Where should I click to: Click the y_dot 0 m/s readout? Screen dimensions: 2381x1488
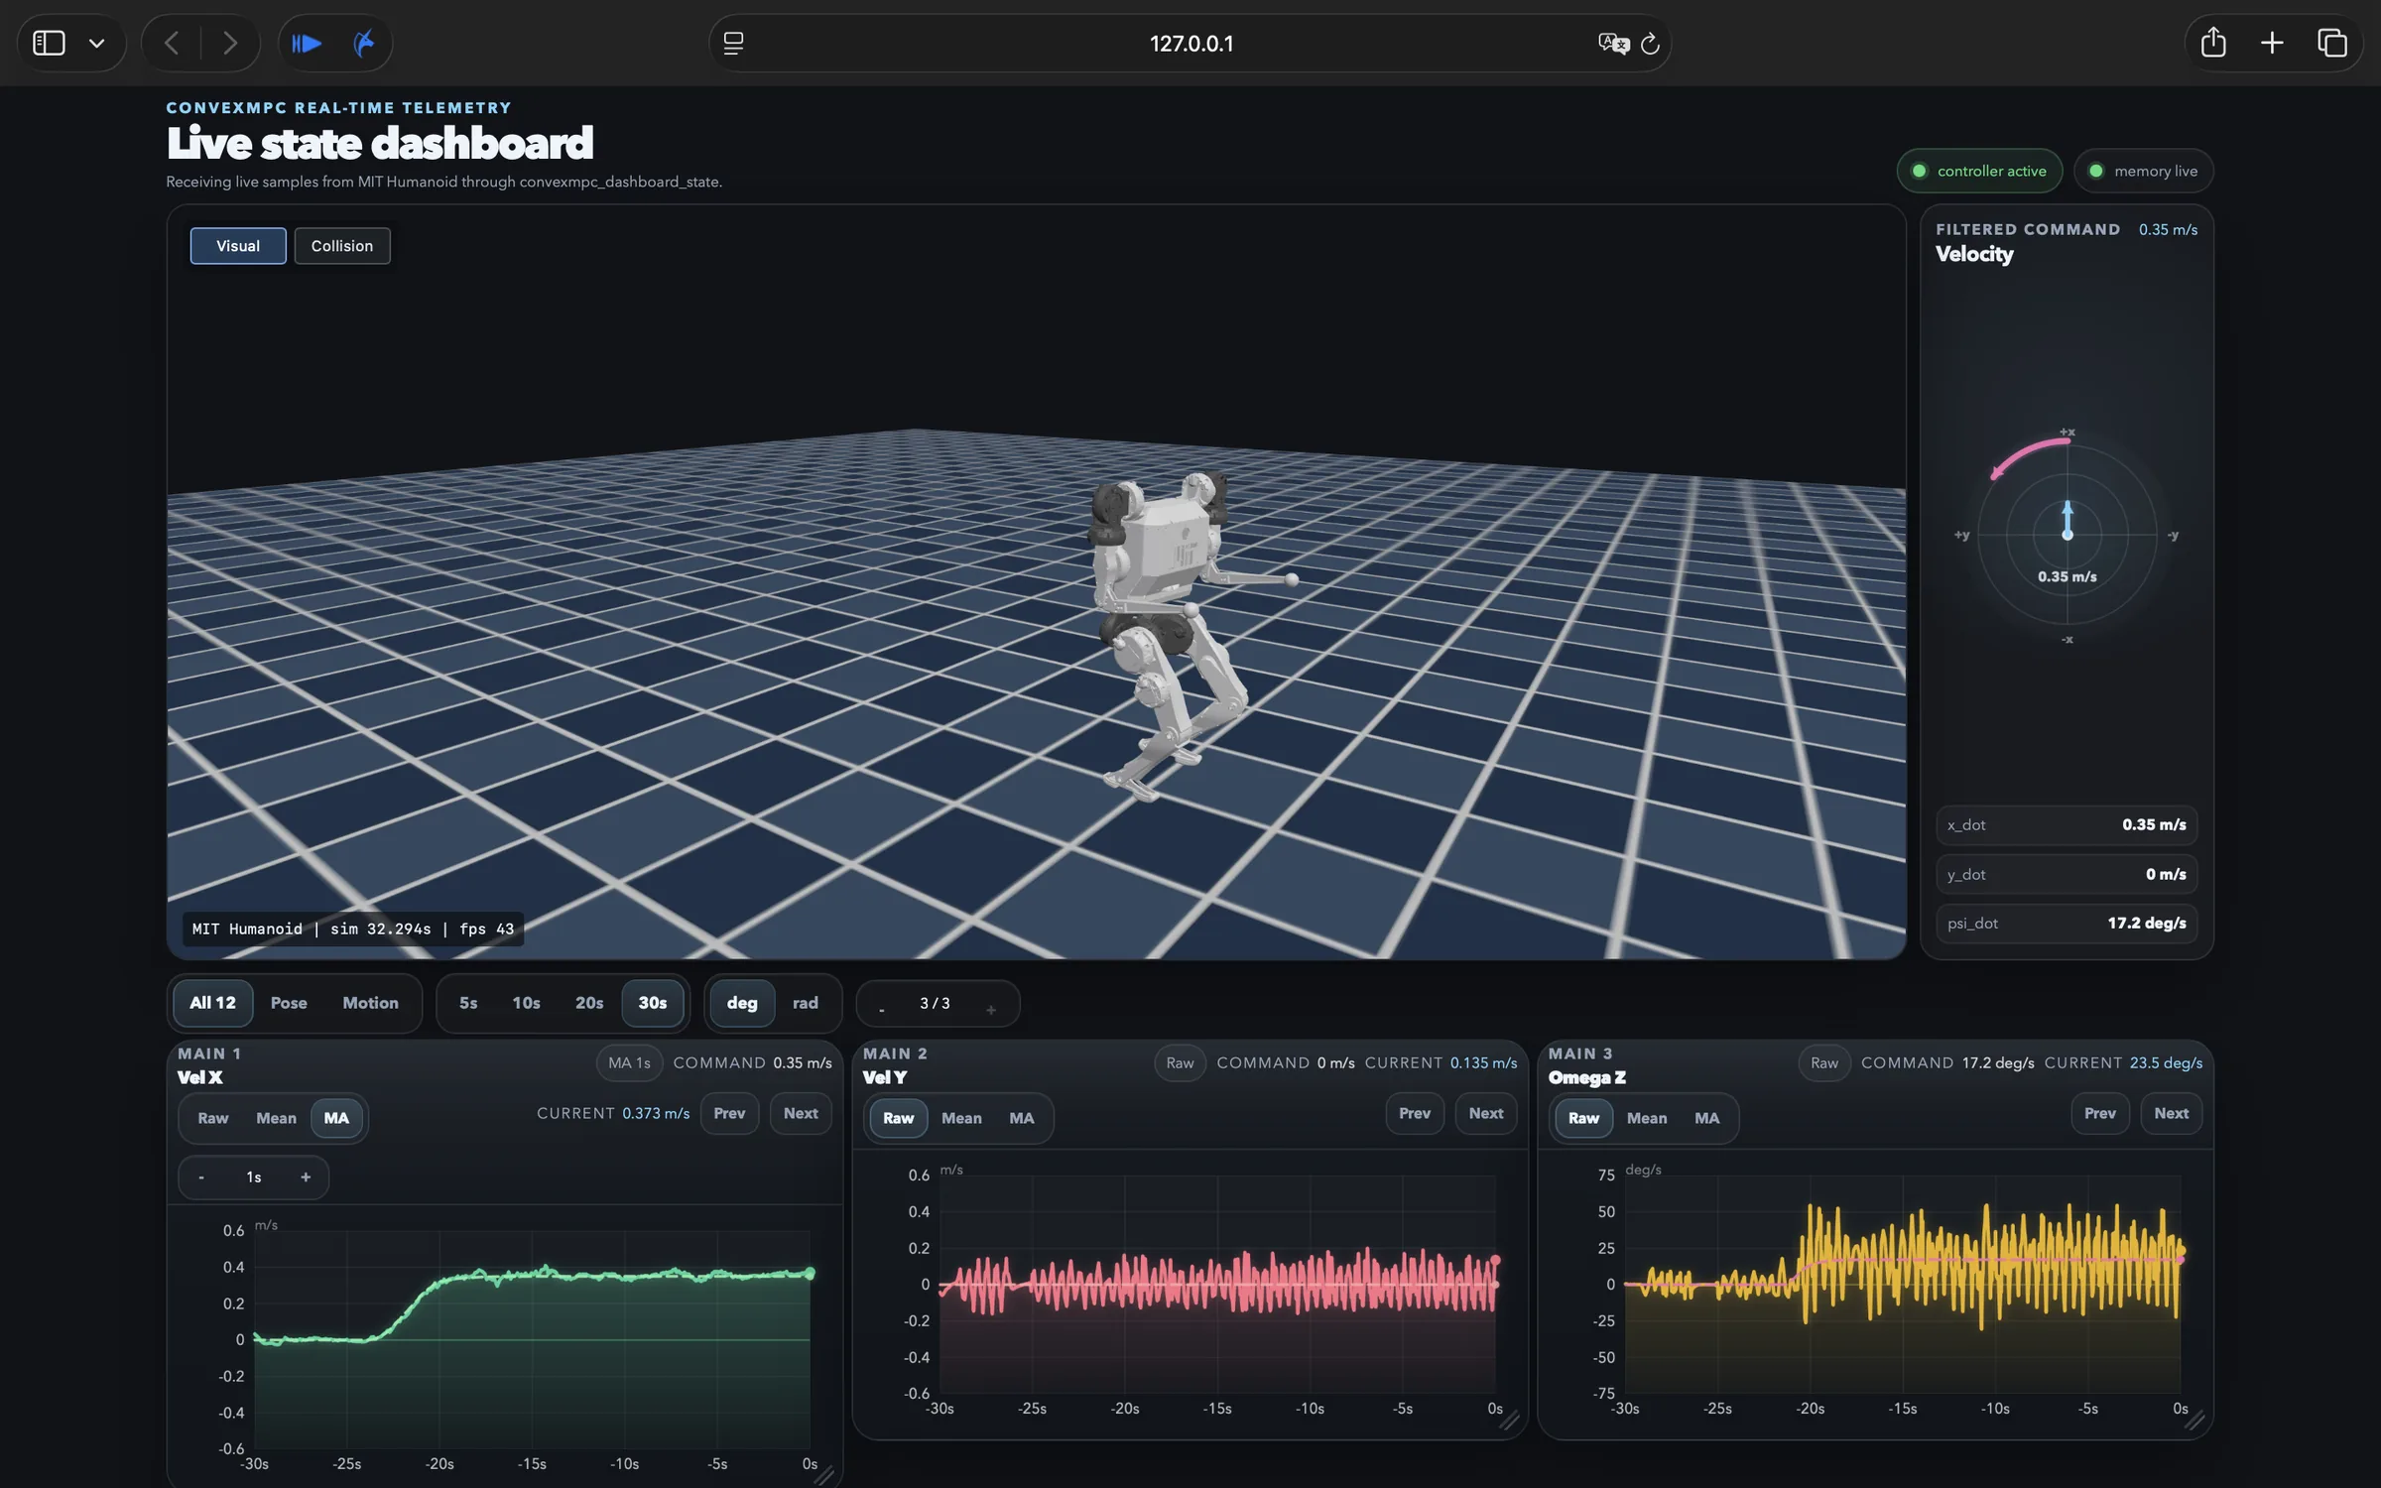(x=2067, y=874)
